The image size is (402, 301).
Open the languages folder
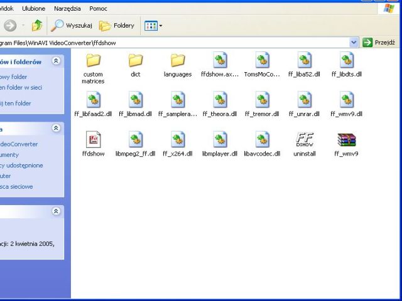click(178, 60)
